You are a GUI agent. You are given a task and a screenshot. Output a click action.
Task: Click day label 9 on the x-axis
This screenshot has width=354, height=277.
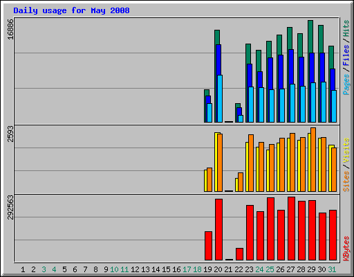point(106,269)
